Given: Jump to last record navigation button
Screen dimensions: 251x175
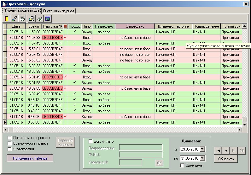Looking at the screenshot, I should [242, 151].
